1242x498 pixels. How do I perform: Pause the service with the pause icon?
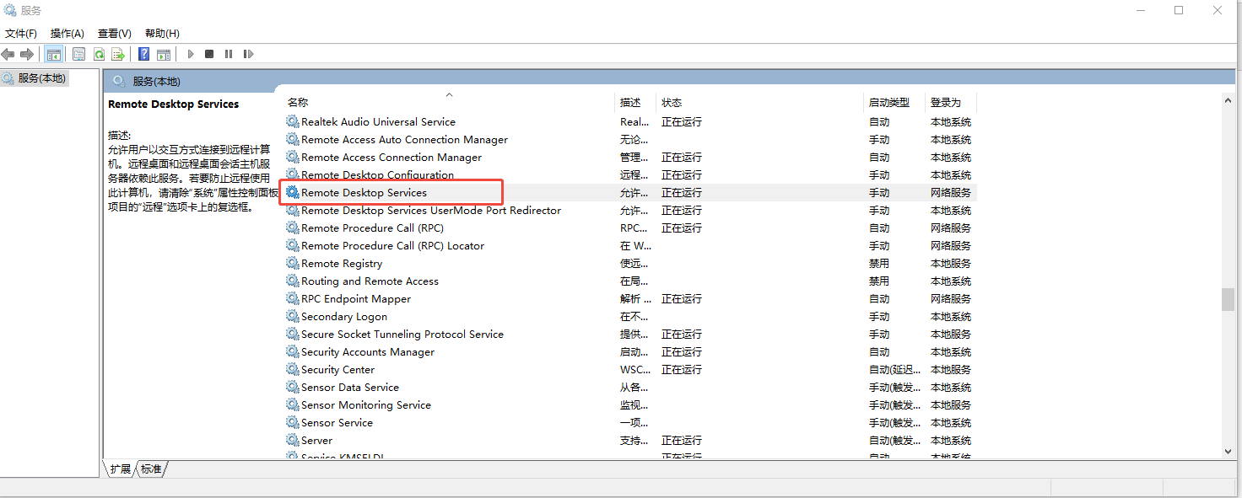[x=229, y=54]
